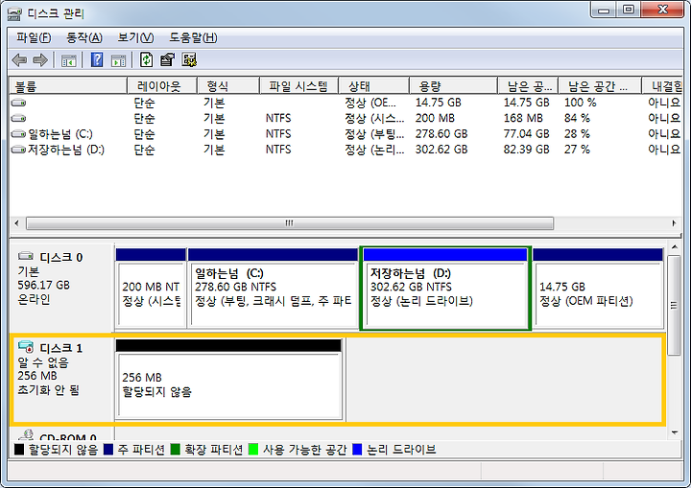Sort by the 남은 공간 ... percent column header
691x488 pixels.
599,86
